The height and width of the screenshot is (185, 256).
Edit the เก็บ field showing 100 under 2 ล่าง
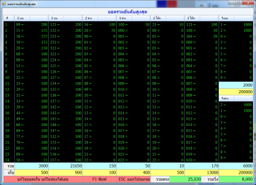click(99, 173)
